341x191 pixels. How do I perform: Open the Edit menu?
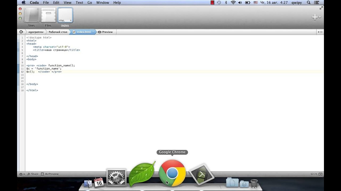pos(56,2)
